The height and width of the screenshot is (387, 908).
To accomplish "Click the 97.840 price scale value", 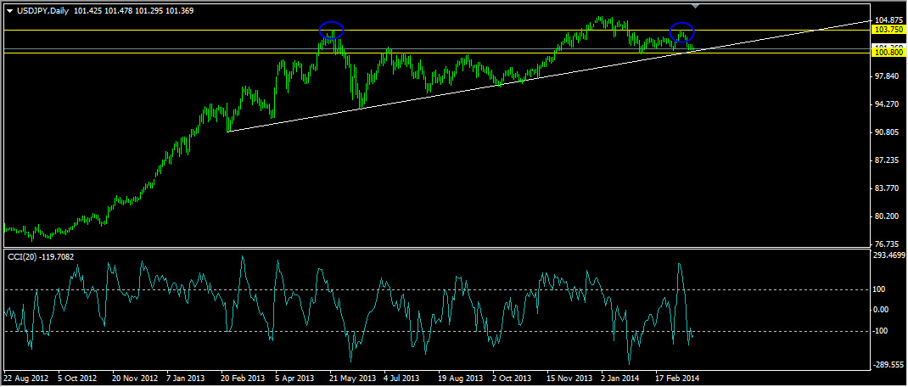I will pos(888,76).
